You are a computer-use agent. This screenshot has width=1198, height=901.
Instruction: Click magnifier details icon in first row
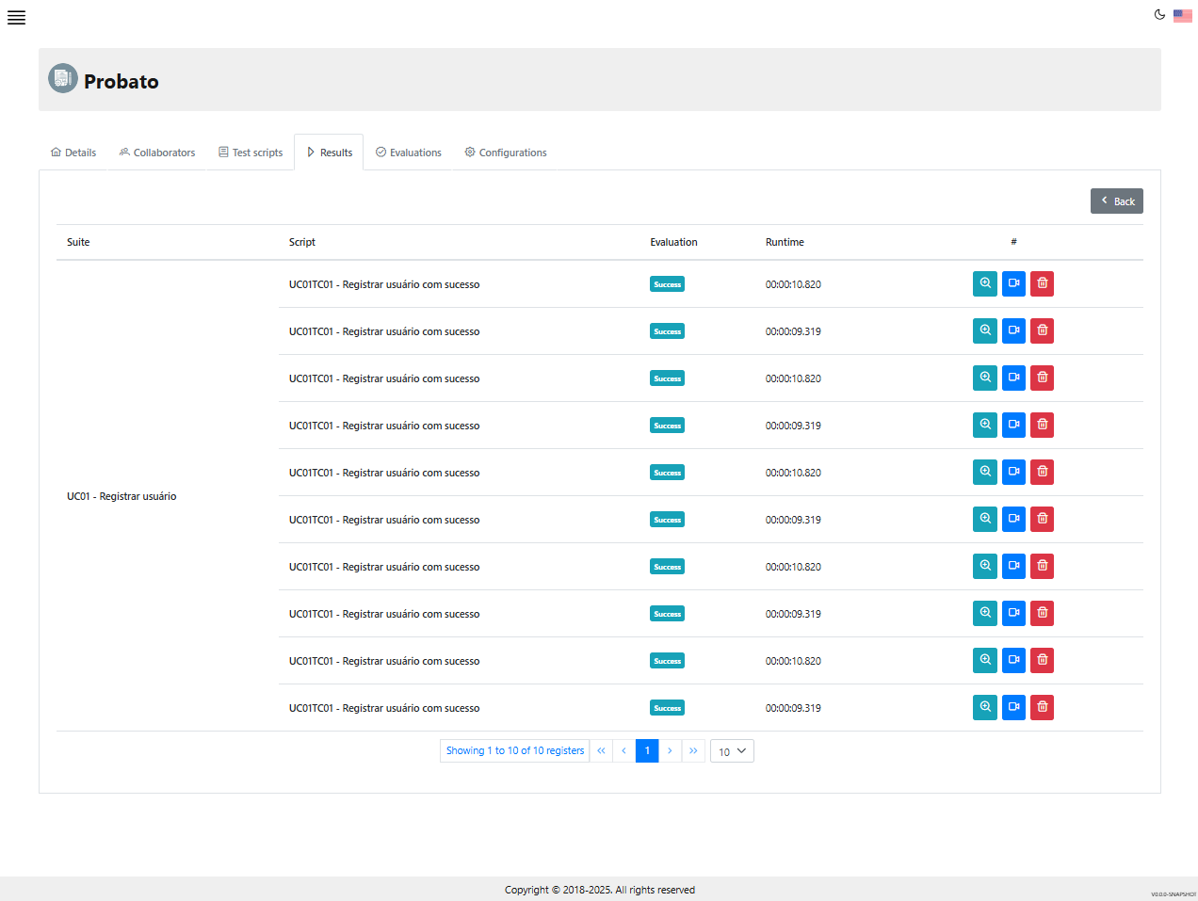tap(985, 283)
